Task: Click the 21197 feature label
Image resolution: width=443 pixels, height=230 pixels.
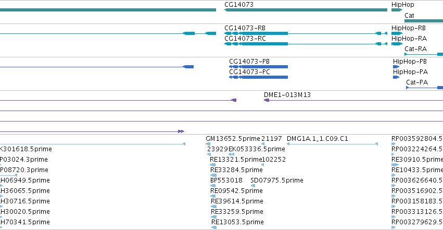Action: pyautogui.click(x=272, y=139)
